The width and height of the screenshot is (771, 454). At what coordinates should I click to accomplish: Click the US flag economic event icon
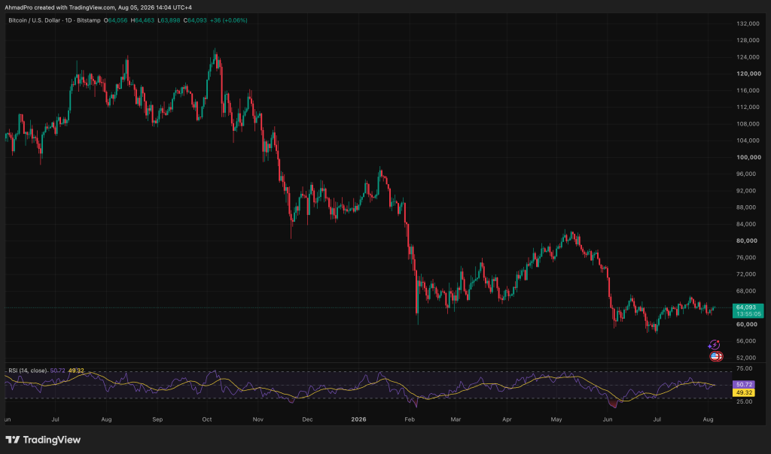(716, 356)
